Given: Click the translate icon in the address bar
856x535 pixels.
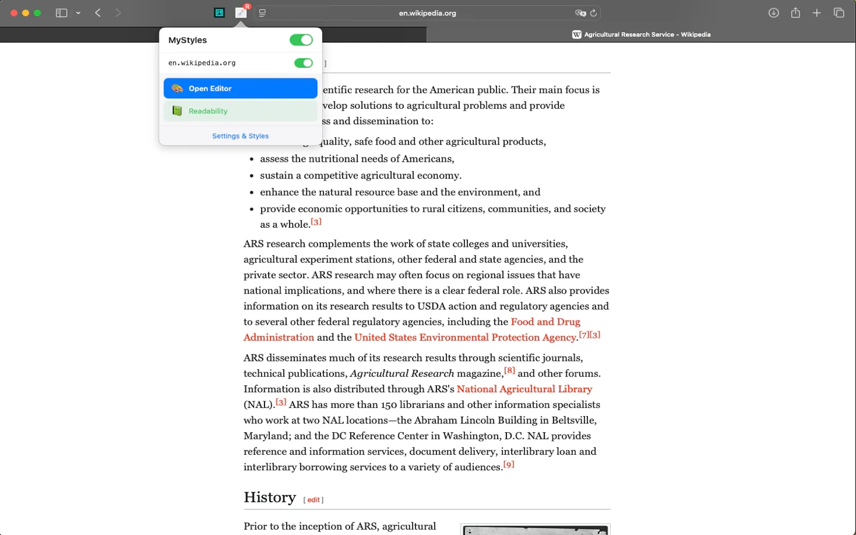Looking at the screenshot, I should coord(580,12).
